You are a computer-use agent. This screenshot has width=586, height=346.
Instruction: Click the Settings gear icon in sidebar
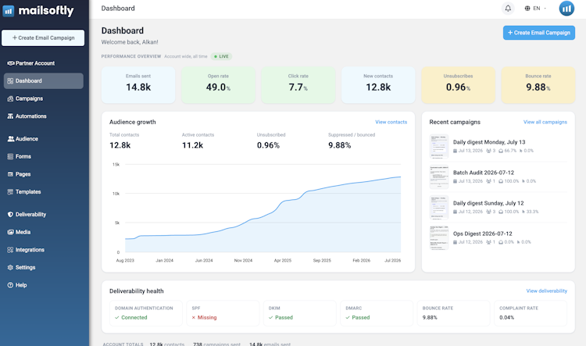10,268
